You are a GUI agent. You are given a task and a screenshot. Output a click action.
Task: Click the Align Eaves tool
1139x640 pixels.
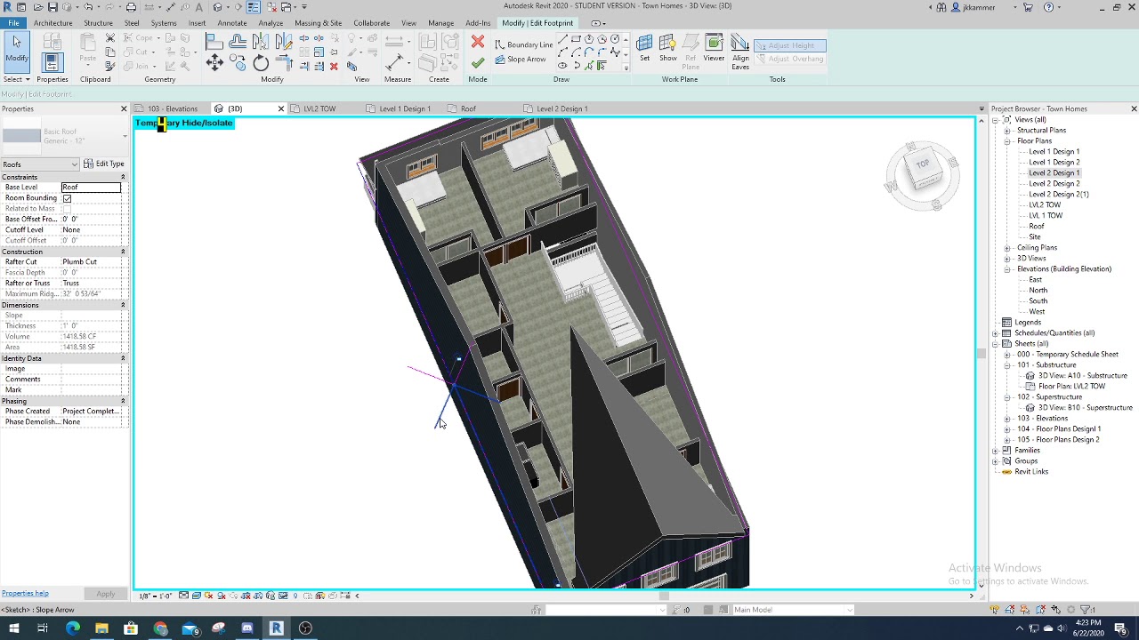click(740, 52)
